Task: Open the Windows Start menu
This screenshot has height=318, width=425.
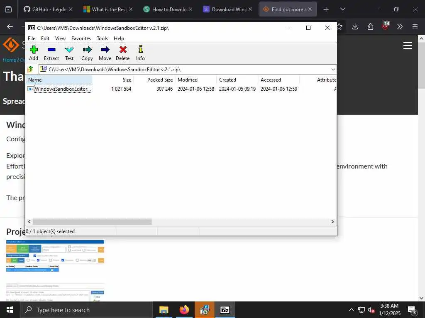Action: tap(10, 310)
